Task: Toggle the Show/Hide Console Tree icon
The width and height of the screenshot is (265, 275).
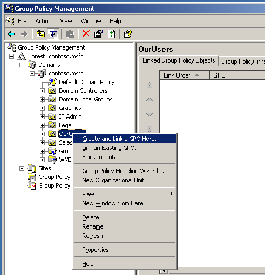Action: (x=53, y=34)
